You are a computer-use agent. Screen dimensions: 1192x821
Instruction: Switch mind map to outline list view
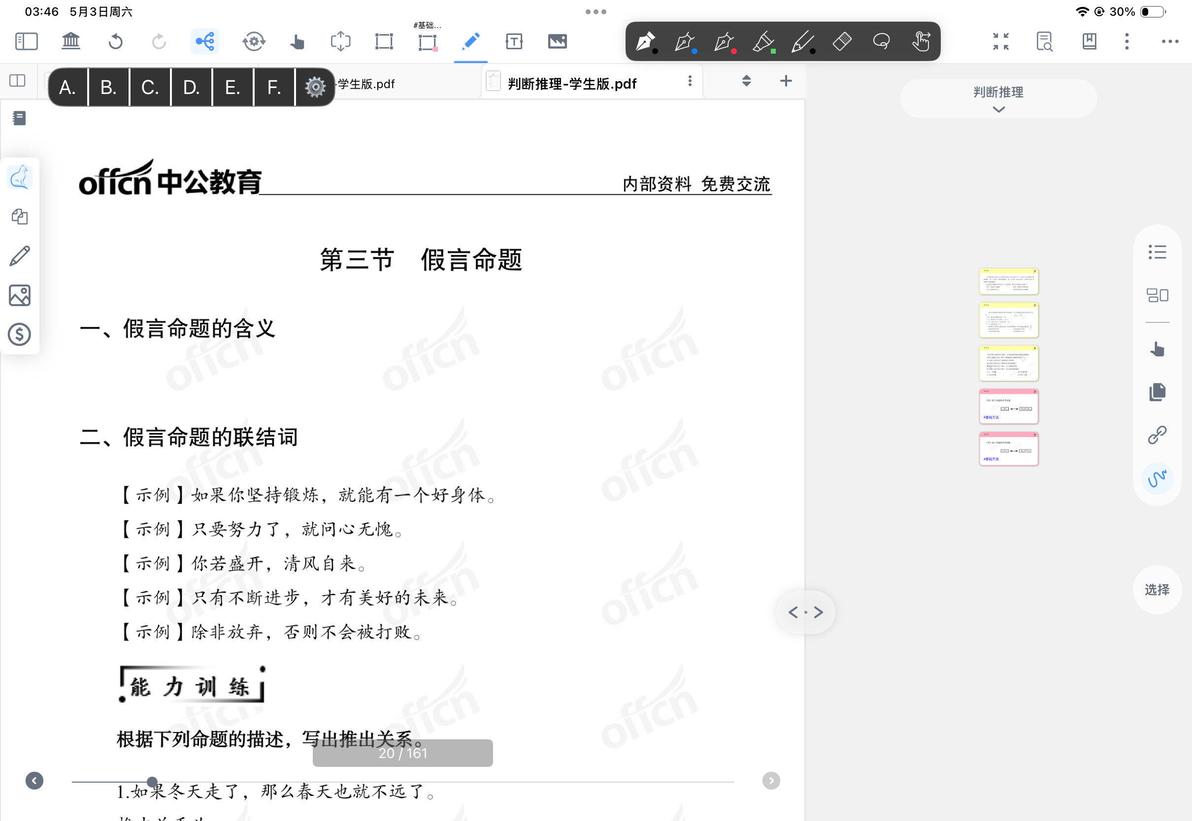(x=1157, y=252)
